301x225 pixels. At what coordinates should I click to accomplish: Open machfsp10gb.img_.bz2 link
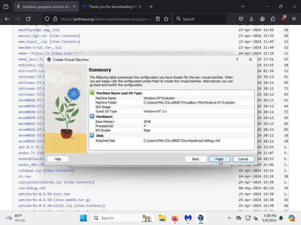tap(39, 30)
